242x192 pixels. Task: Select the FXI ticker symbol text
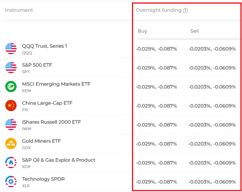coord(25,110)
